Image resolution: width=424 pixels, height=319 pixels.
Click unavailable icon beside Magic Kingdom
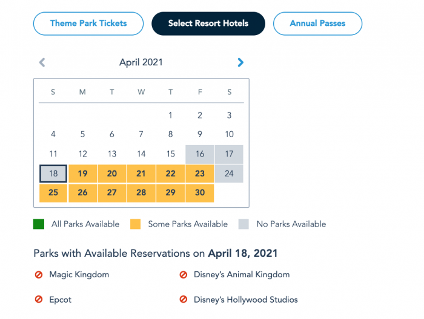pos(39,275)
